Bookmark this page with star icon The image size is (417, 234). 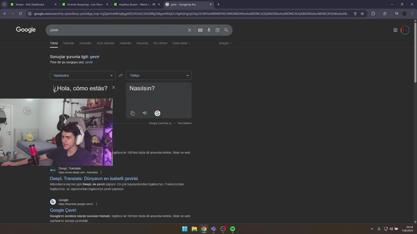click(x=362, y=14)
